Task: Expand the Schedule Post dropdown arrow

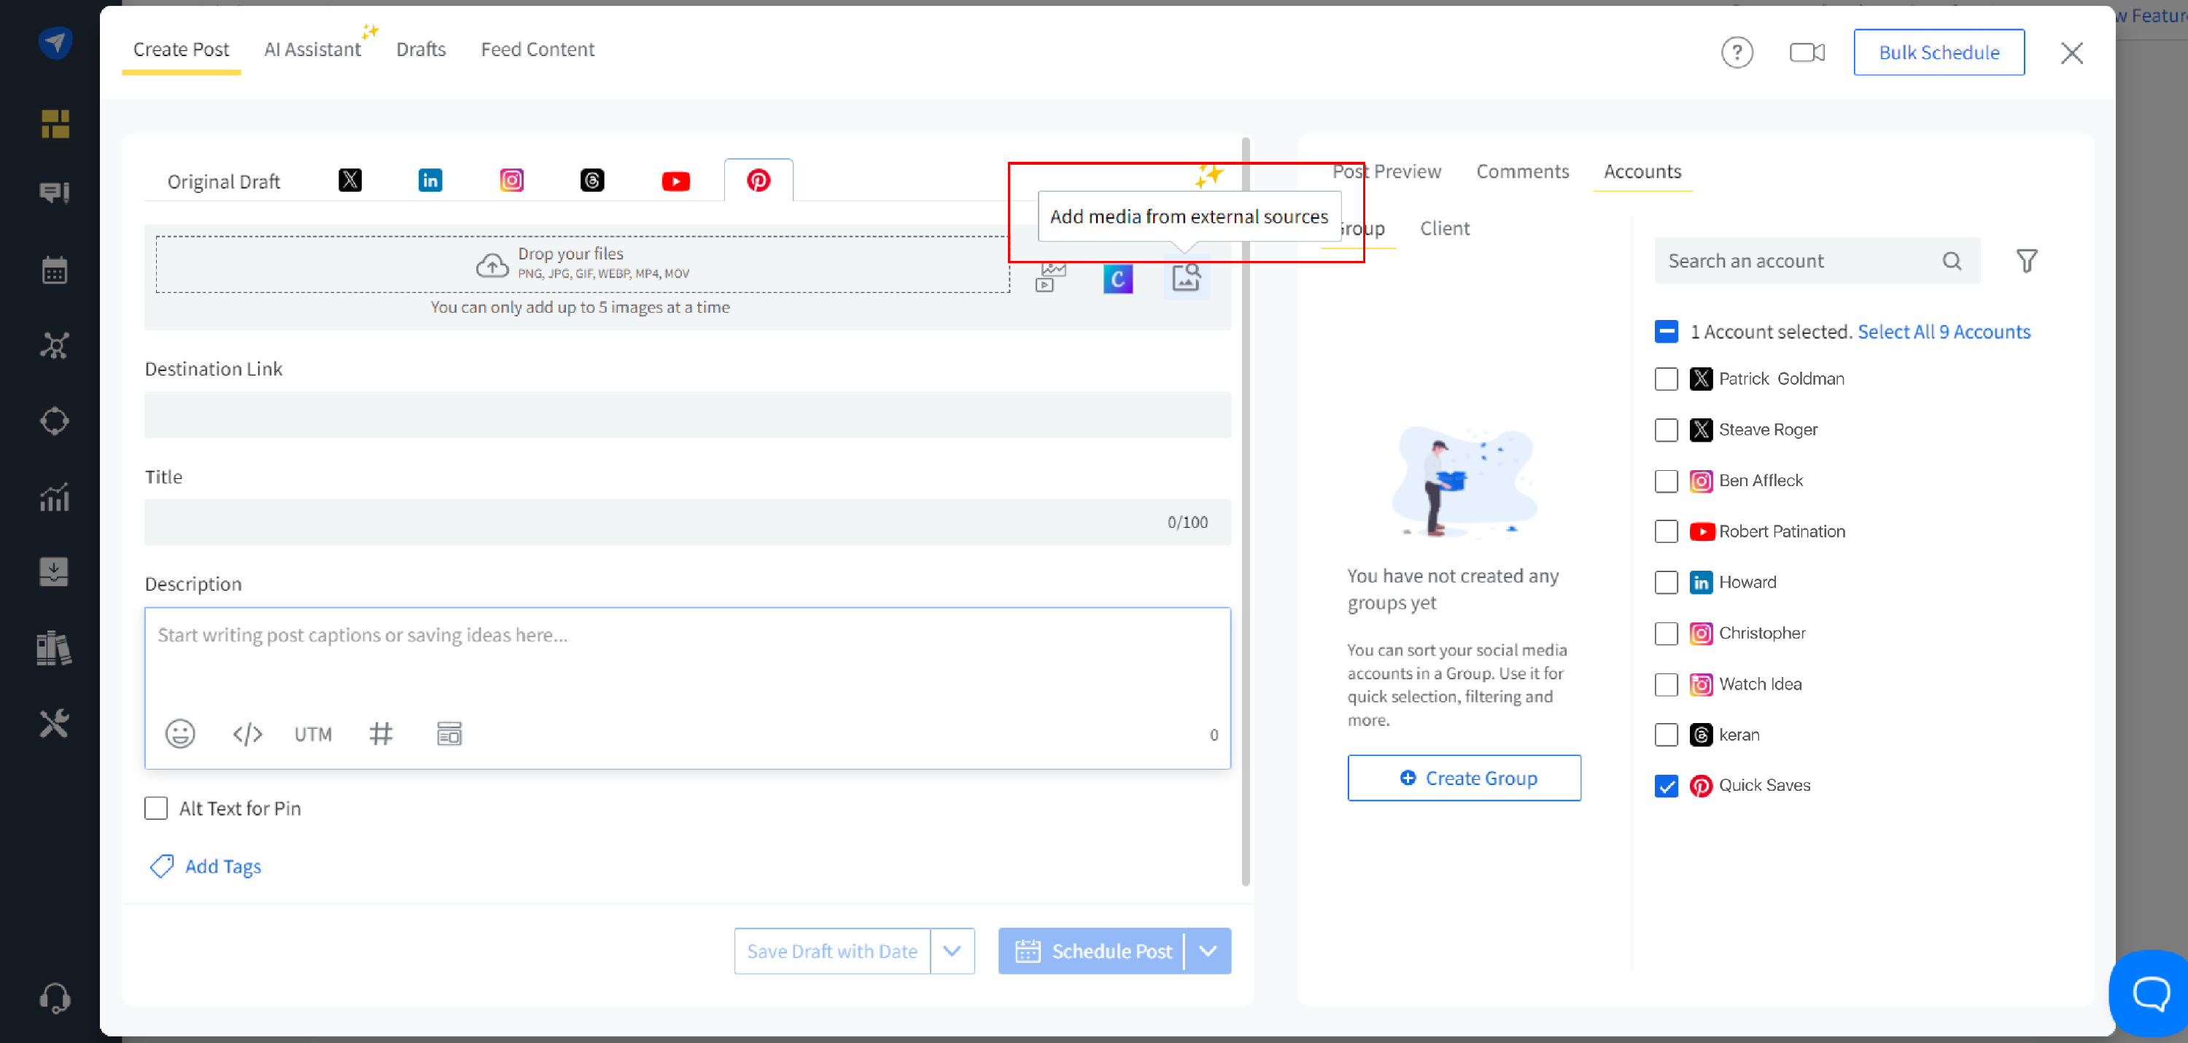Action: pos(1208,950)
